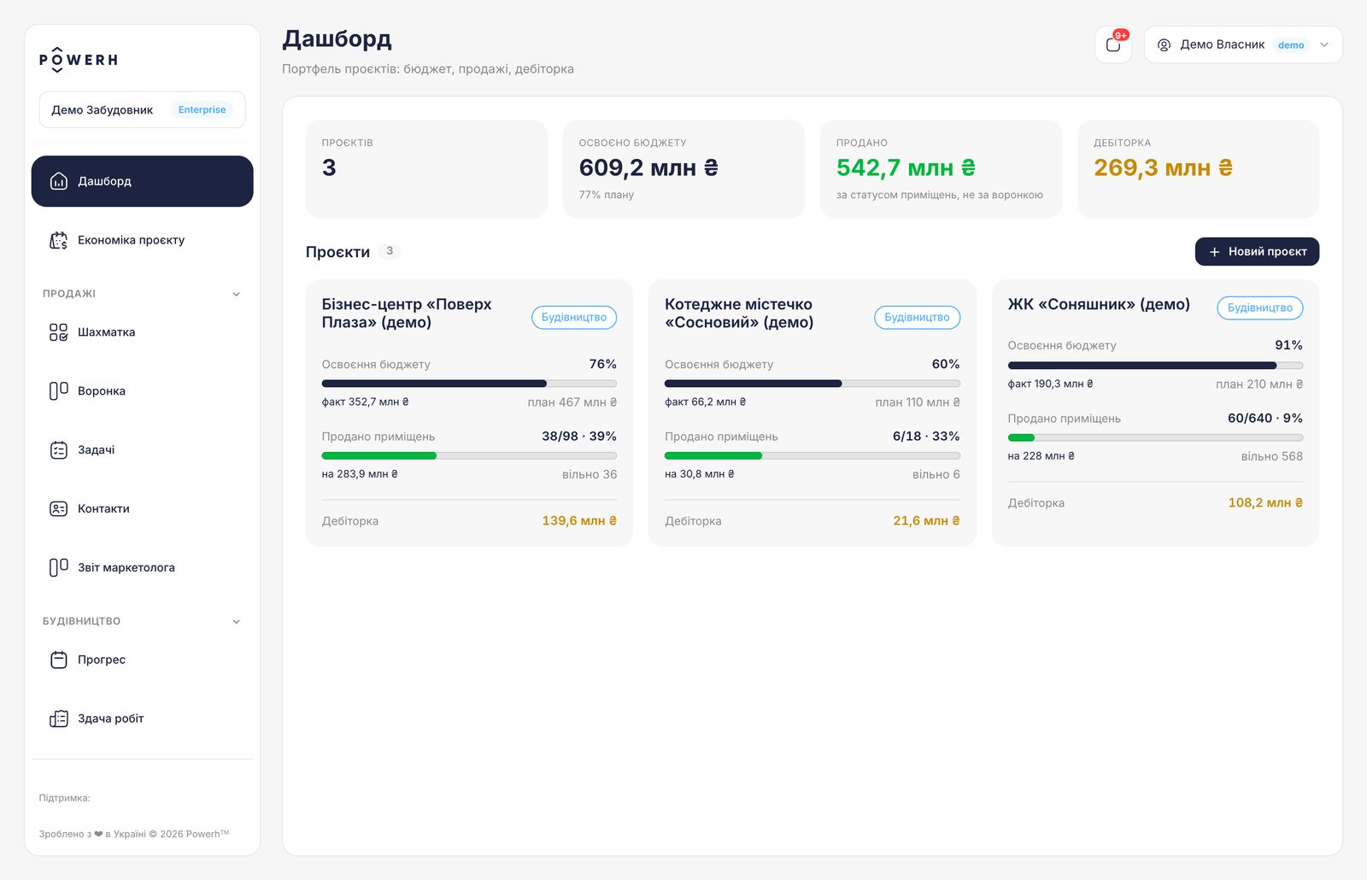Open notifications with 9+ badge

1113,44
